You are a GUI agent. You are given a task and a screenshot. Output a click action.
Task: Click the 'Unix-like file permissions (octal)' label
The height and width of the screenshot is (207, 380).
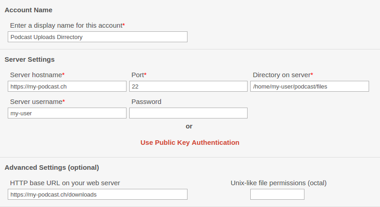click(x=279, y=183)
